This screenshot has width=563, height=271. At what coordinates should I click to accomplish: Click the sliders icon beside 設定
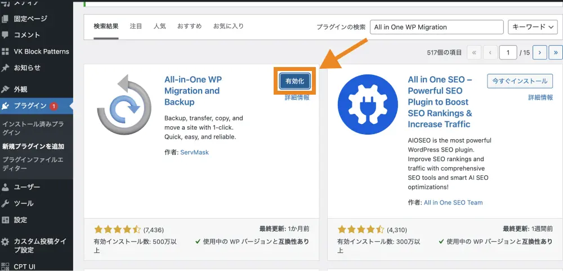click(x=5, y=220)
